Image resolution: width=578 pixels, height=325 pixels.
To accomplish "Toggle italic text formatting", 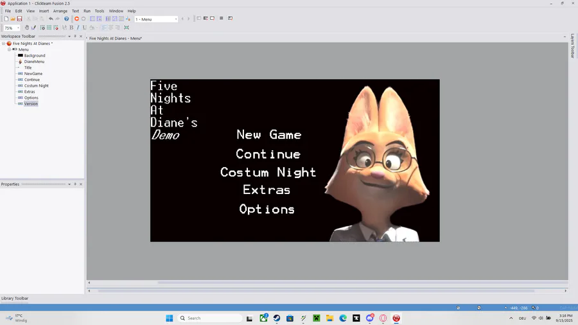I will click(78, 28).
